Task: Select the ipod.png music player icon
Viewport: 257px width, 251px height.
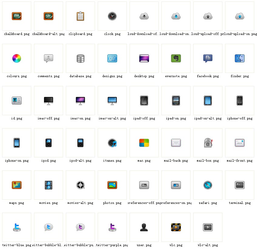Action: tap(49, 143)
